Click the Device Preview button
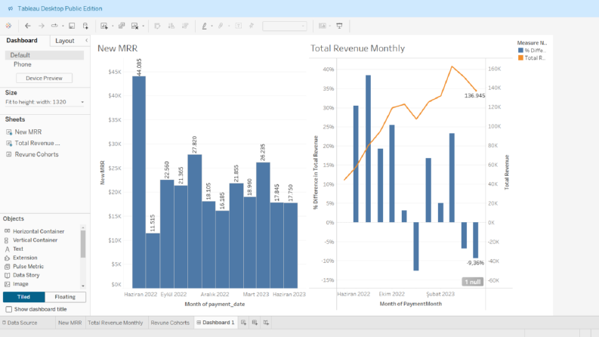This screenshot has width=599, height=337. pyautogui.click(x=45, y=78)
